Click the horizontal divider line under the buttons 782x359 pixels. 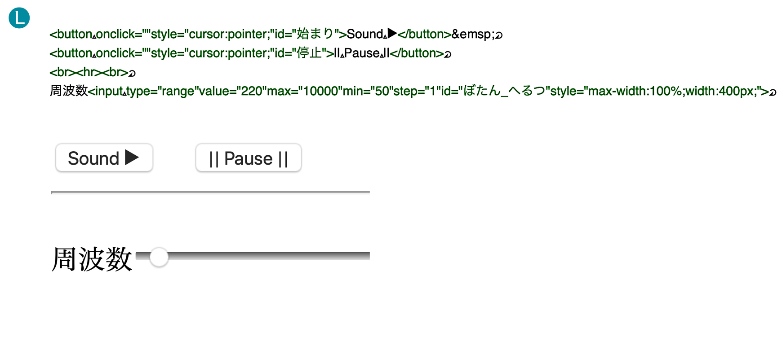(210, 192)
